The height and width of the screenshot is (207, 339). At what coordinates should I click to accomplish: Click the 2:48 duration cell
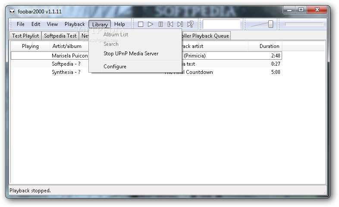click(276, 56)
